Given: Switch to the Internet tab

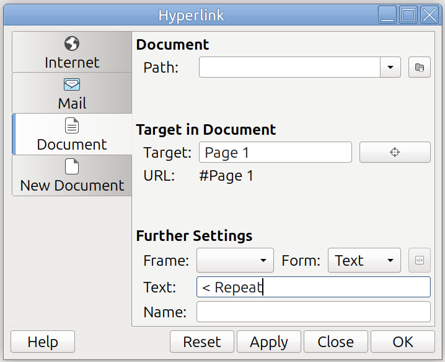Looking at the screenshot, I should pyautogui.click(x=72, y=62).
